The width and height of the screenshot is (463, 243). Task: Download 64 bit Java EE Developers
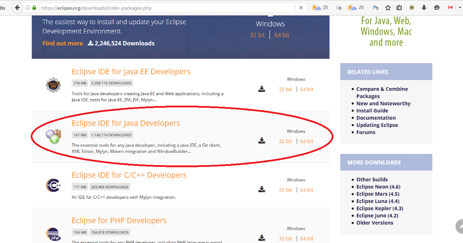tap(307, 89)
